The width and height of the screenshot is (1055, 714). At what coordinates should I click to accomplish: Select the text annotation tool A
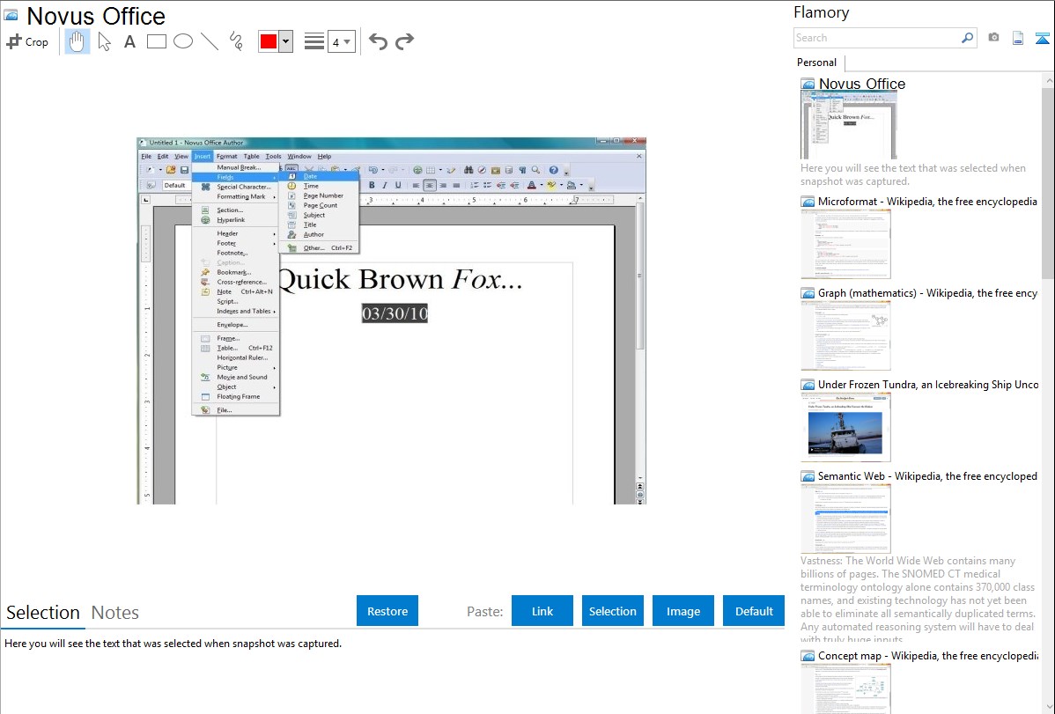pos(129,41)
